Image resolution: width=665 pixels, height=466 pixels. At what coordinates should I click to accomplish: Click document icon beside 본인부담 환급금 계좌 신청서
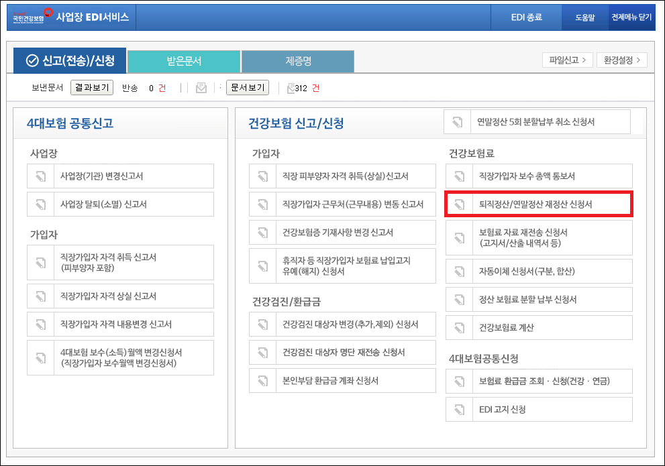tap(263, 381)
